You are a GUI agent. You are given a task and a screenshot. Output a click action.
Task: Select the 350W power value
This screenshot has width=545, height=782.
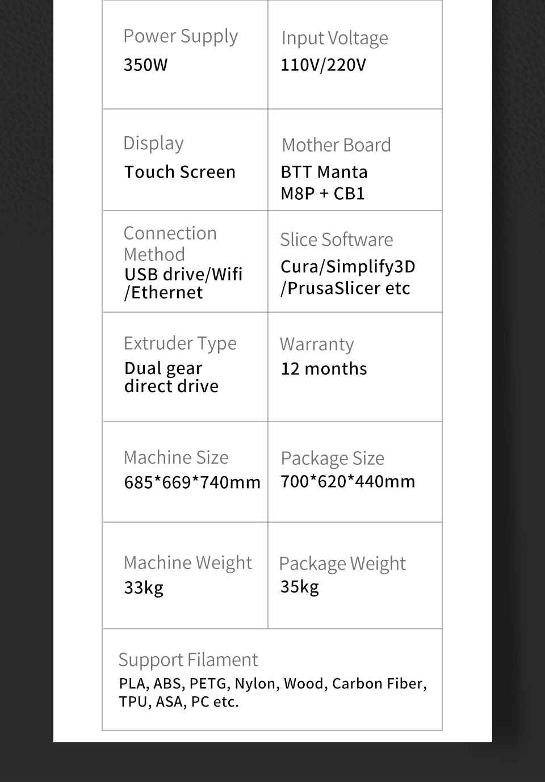coord(145,65)
